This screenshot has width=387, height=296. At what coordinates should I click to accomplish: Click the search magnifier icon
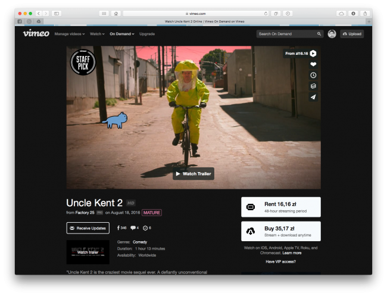[319, 34]
